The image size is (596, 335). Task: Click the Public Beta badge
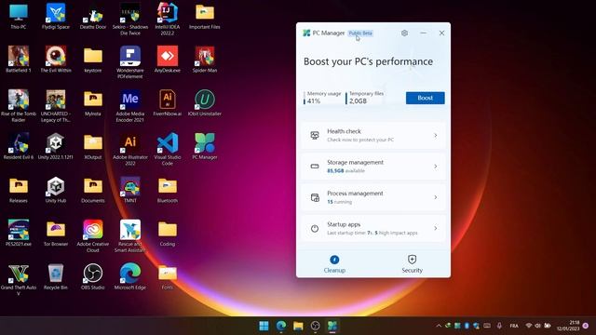360,33
